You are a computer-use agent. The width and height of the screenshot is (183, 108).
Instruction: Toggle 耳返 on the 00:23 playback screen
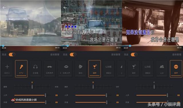[73, 54]
